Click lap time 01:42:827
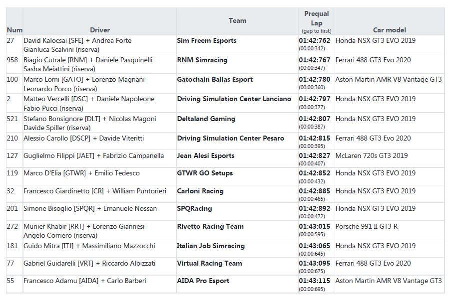452x299 pixels. 315,156
